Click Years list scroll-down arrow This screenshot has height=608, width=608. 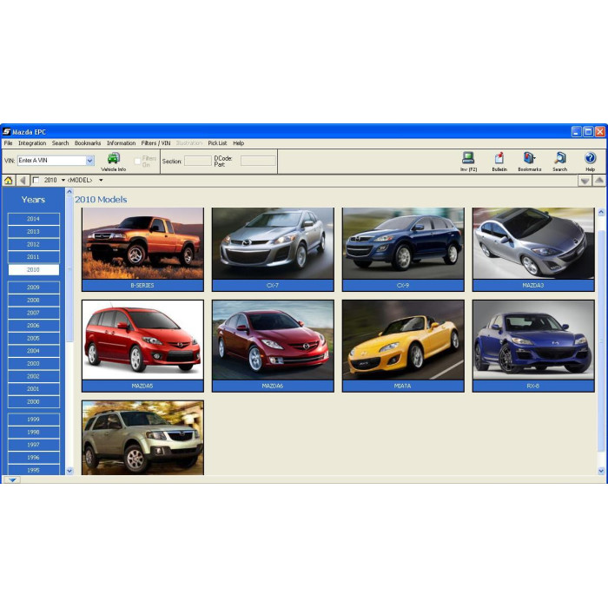(x=69, y=471)
